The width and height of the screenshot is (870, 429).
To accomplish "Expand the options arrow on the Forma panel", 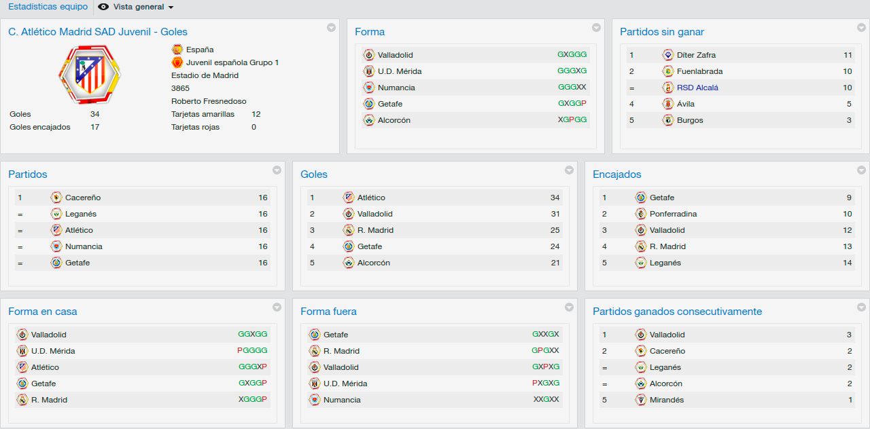I will [x=596, y=27].
